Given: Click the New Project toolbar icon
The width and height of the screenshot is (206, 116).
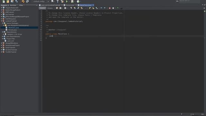Looking at the screenshot, I should [x=8, y=1].
